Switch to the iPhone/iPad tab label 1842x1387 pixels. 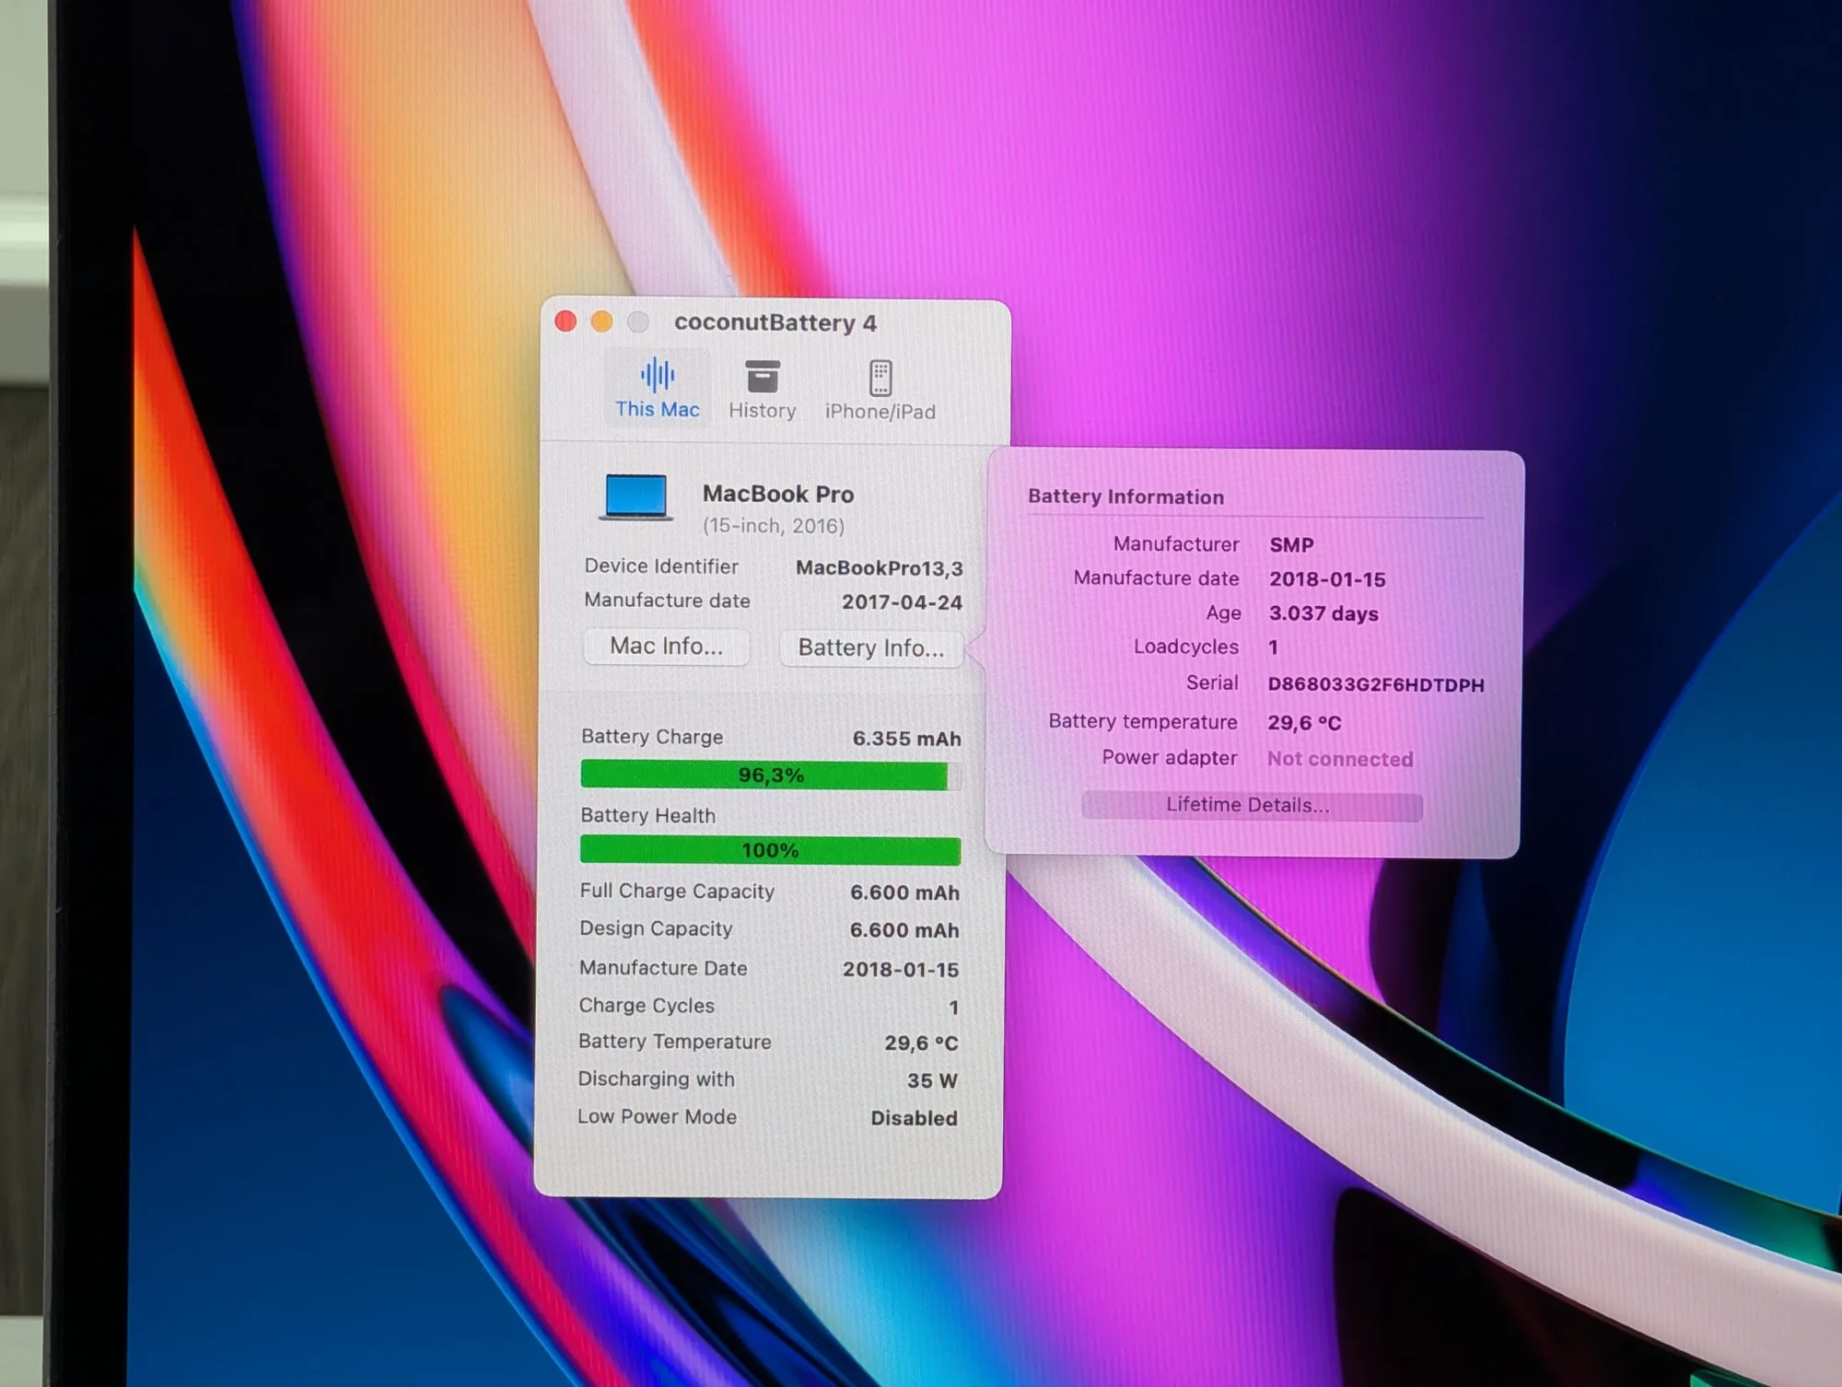880,412
